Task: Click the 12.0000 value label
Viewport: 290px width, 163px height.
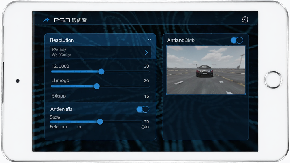Action: click(60, 66)
